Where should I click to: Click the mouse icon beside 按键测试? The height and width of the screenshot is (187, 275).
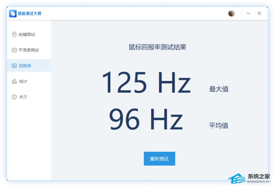(14, 34)
